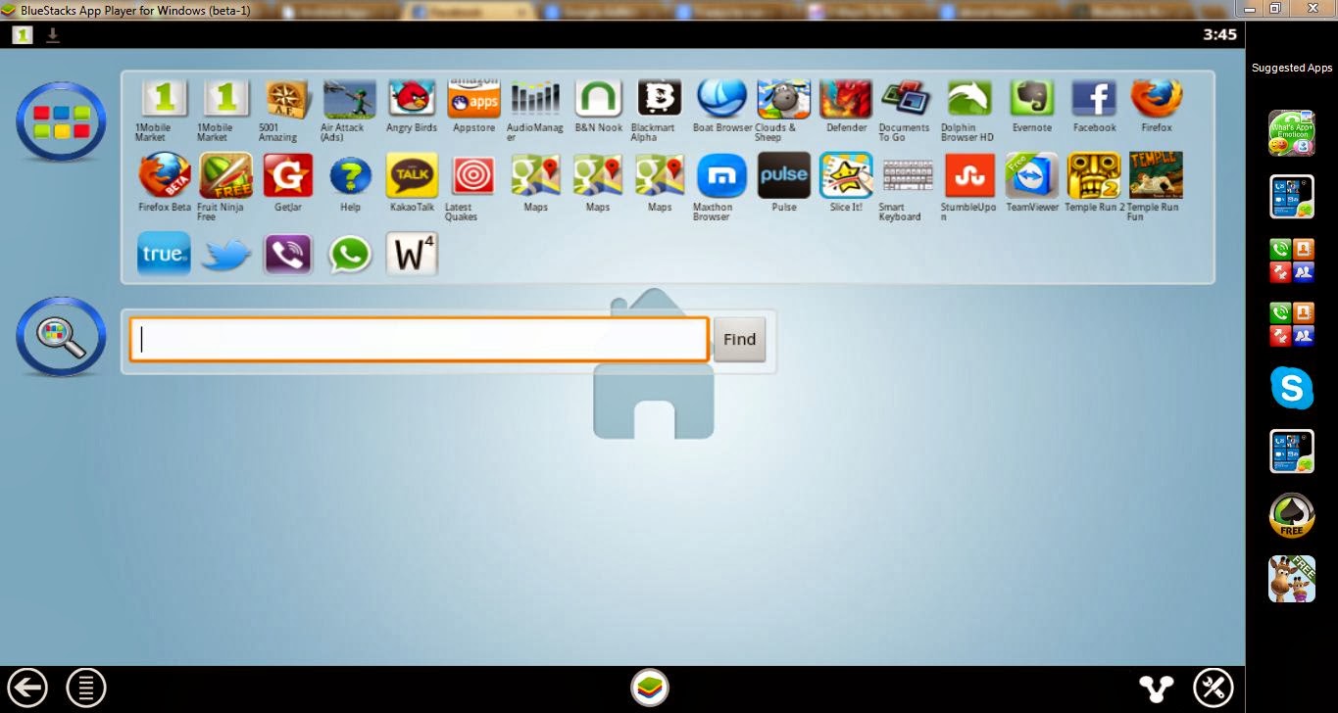Open the Facebook app
Screen dimensions: 1338x713
coord(1094,100)
